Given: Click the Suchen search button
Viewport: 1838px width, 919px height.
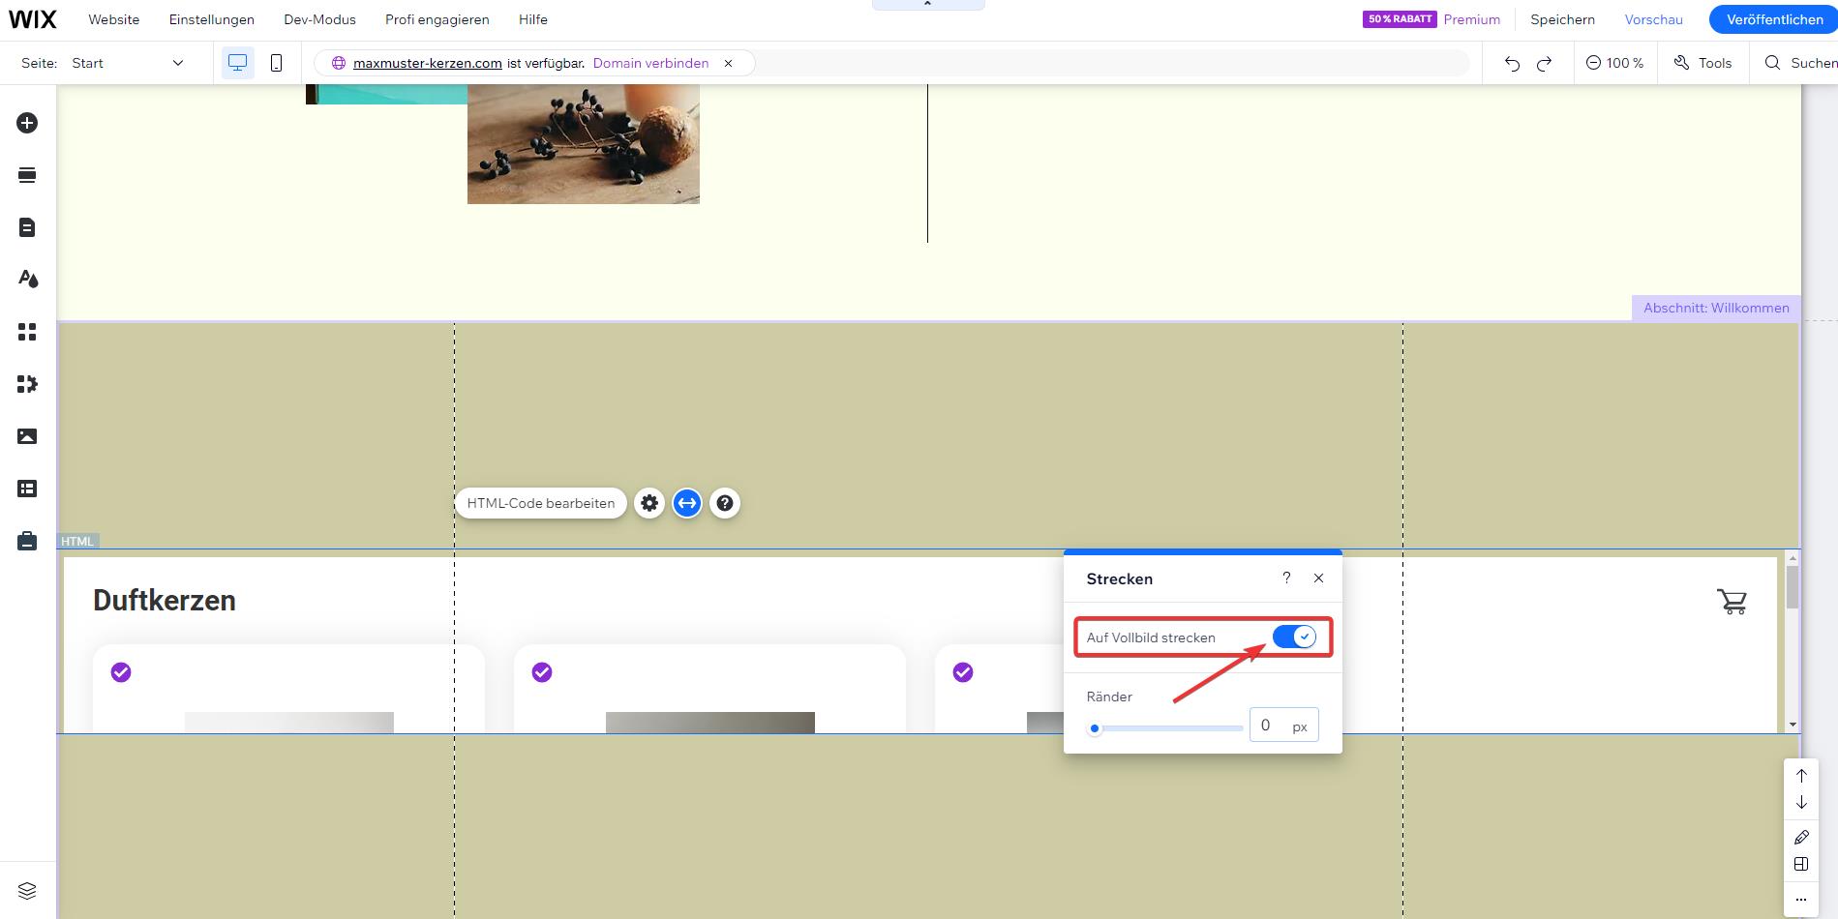Looking at the screenshot, I should (1800, 63).
